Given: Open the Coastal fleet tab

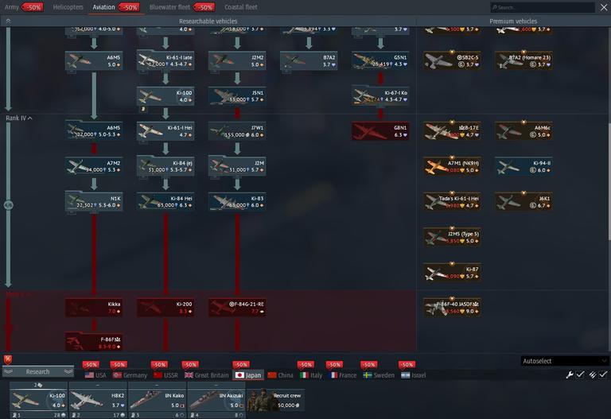Looking at the screenshot, I should coord(241,7).
